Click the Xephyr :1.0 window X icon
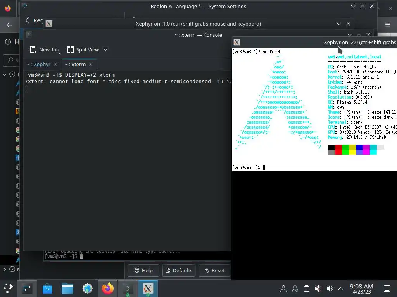 pos(49,24)
